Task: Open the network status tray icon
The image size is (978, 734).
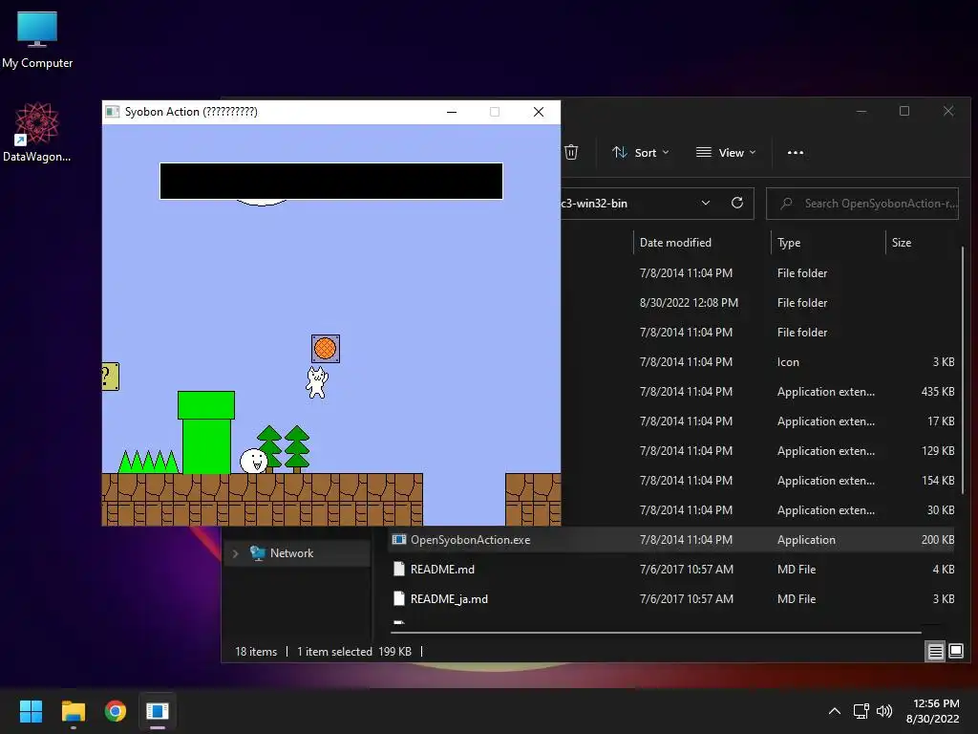Action: [x=861, y=711]
